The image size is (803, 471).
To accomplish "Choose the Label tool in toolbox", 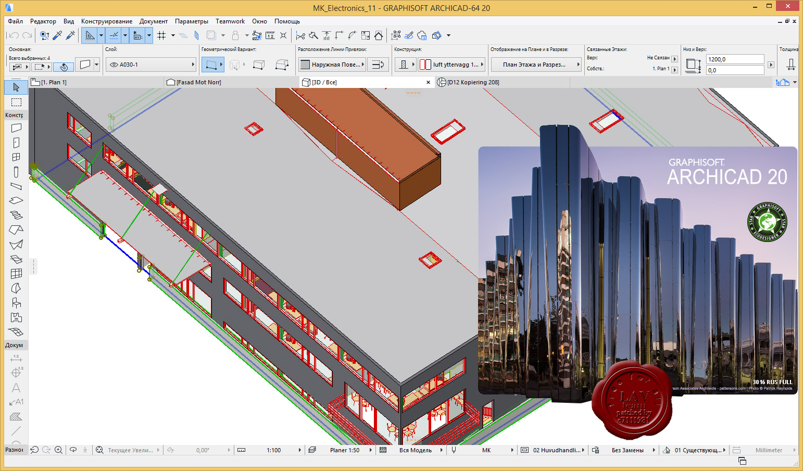I will pos(16,402).
